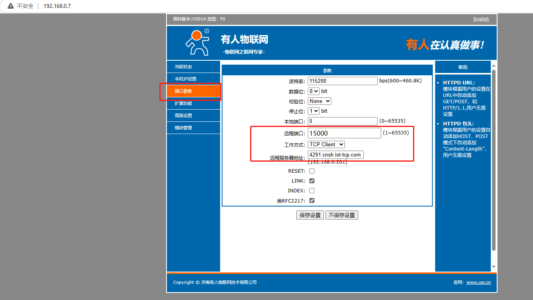Image resolution: width=533 pixels, height=300 pixels.
Task: Uncheck the LINK checkbox
Action: click(312, 181)
